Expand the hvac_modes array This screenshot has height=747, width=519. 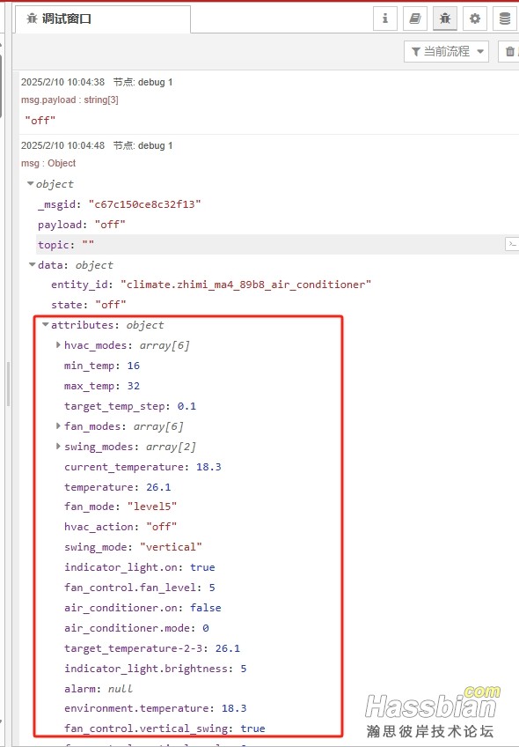58,344
